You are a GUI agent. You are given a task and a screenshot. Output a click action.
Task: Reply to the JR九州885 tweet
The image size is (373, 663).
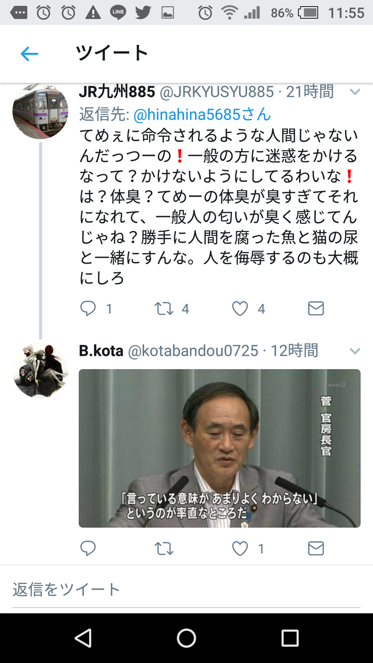(x=88, y=308)
